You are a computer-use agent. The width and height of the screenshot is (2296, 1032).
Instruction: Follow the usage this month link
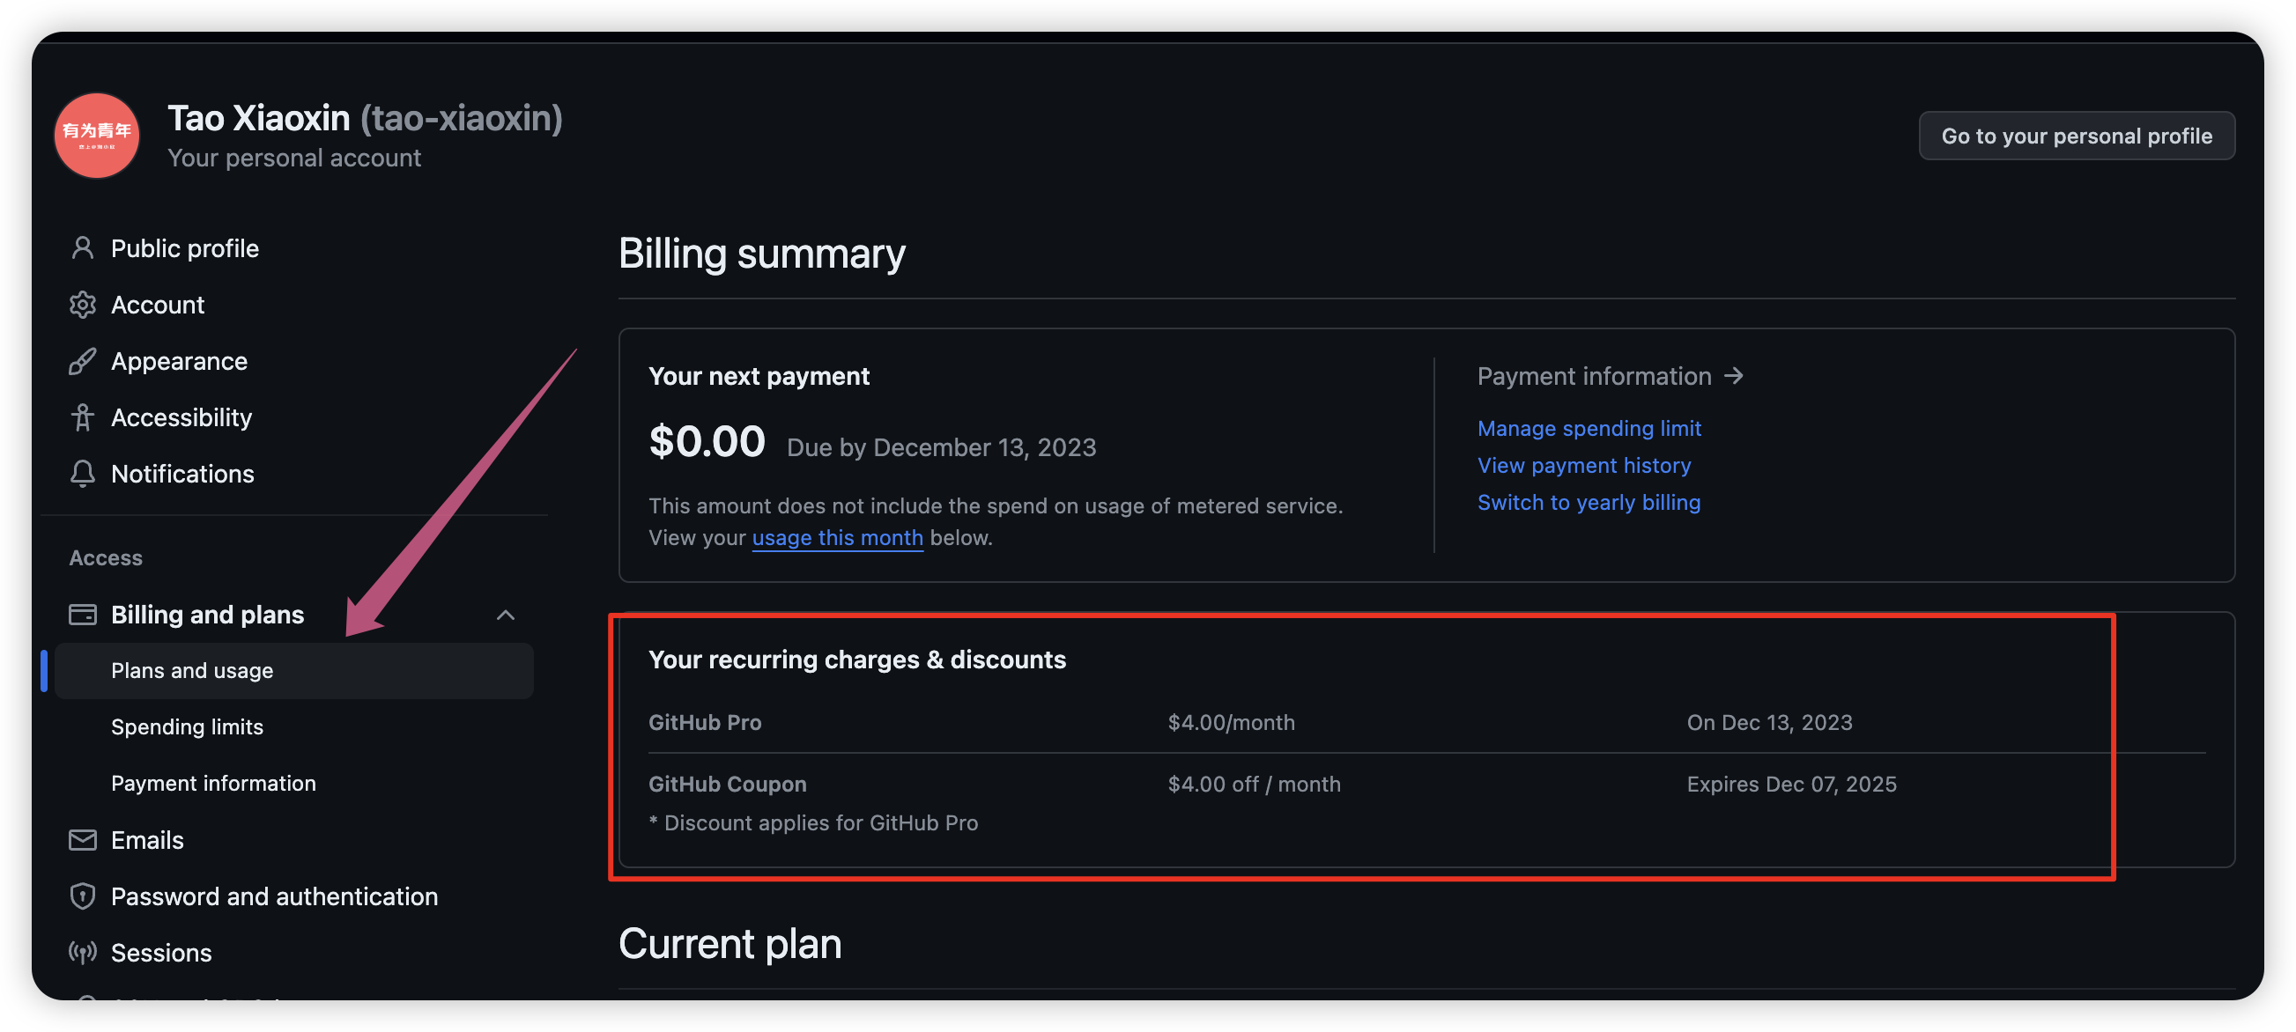tap(837, 538)
